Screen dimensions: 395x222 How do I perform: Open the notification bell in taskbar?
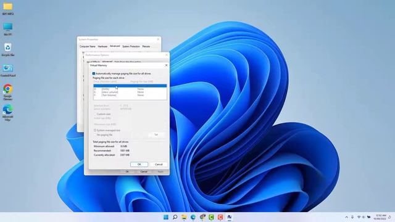(x=389, y=217)
